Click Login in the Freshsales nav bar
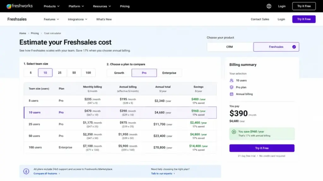Image resolution: width=323 pixels, height=181 pixels. (281, 19)
